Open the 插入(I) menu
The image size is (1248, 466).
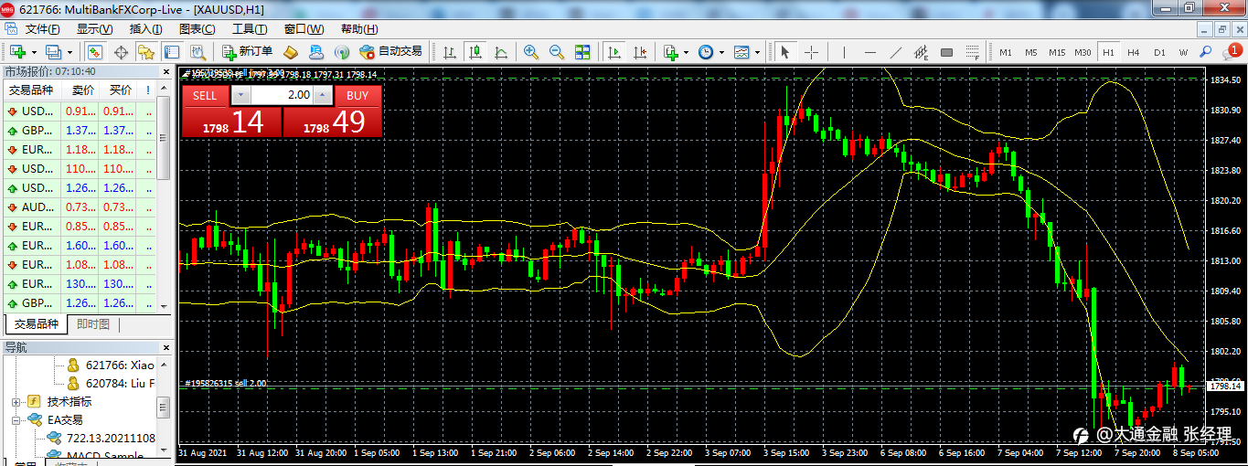coord(145,29)
